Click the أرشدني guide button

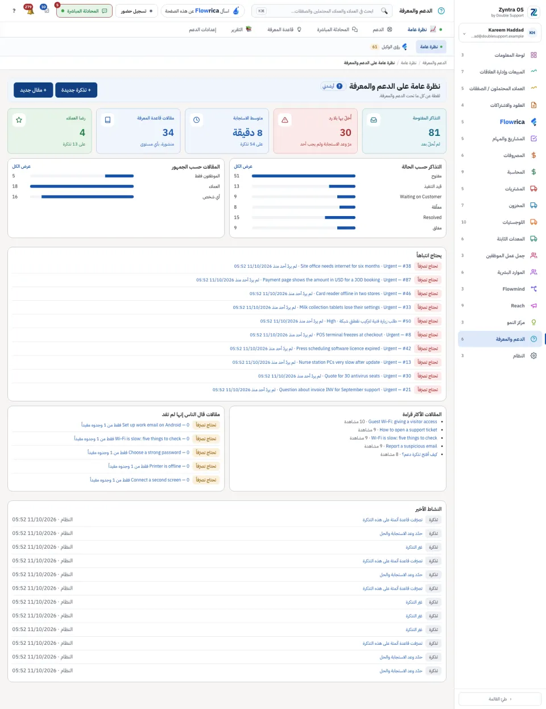(x=333, y=86)
